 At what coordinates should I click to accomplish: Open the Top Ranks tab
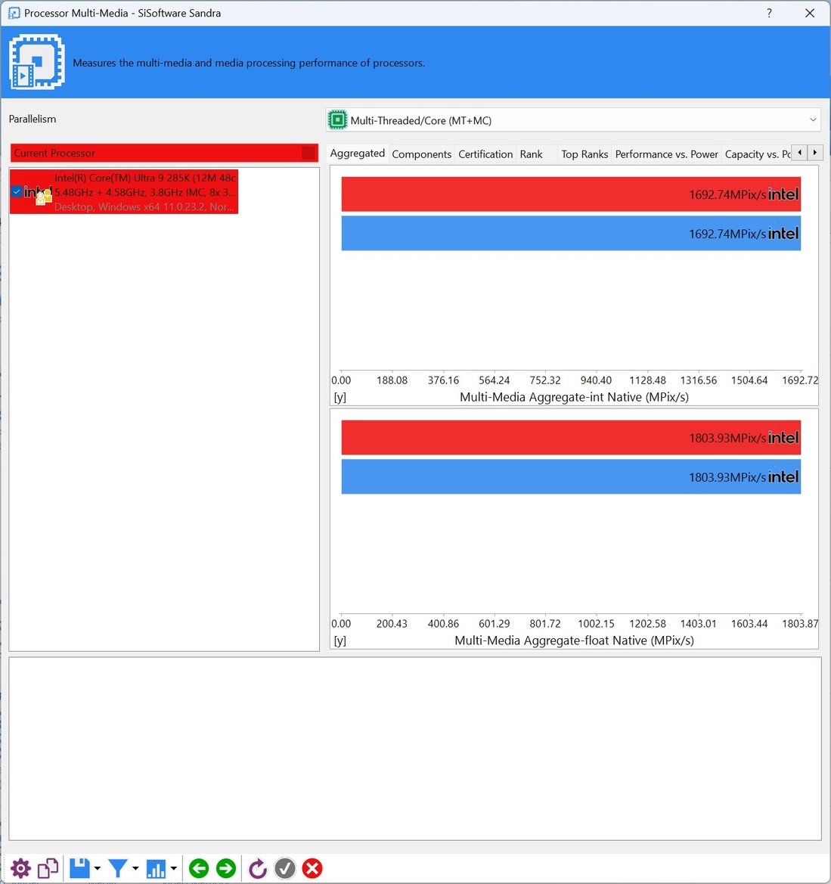pos(584,154)
